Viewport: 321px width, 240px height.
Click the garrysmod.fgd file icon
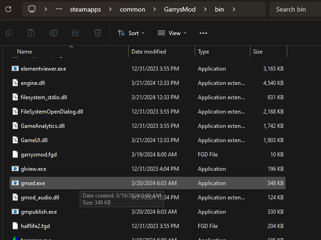tap(16, 155)
